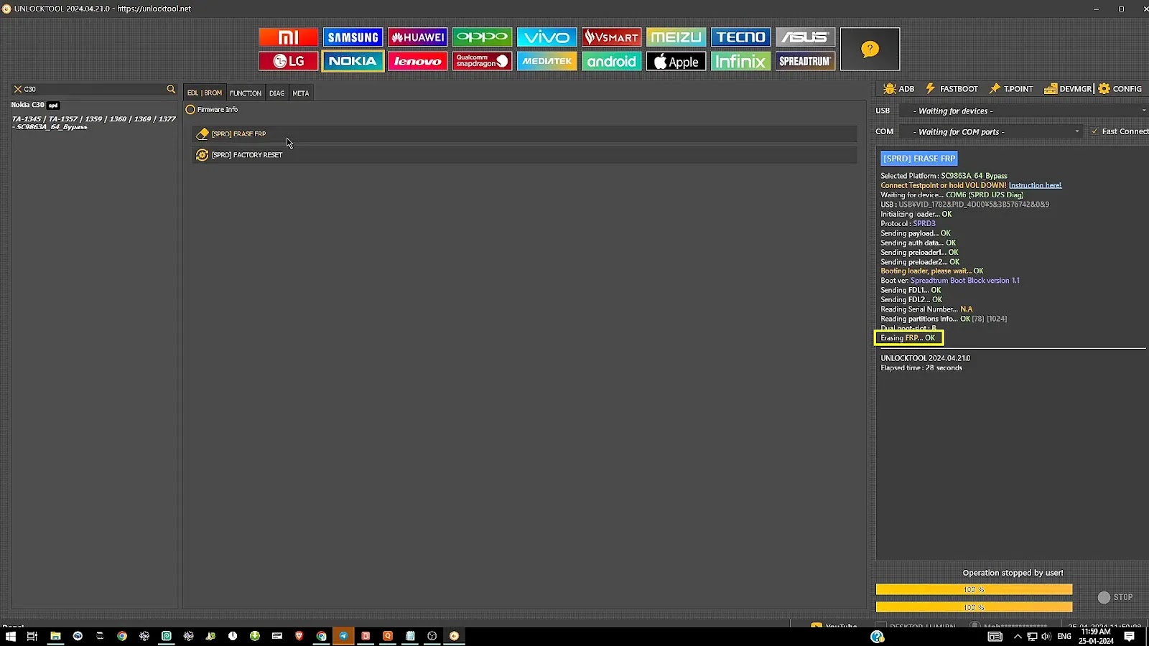
Task: Select the Qualcomm Snapdragon logo
Action: click(482, 61)
